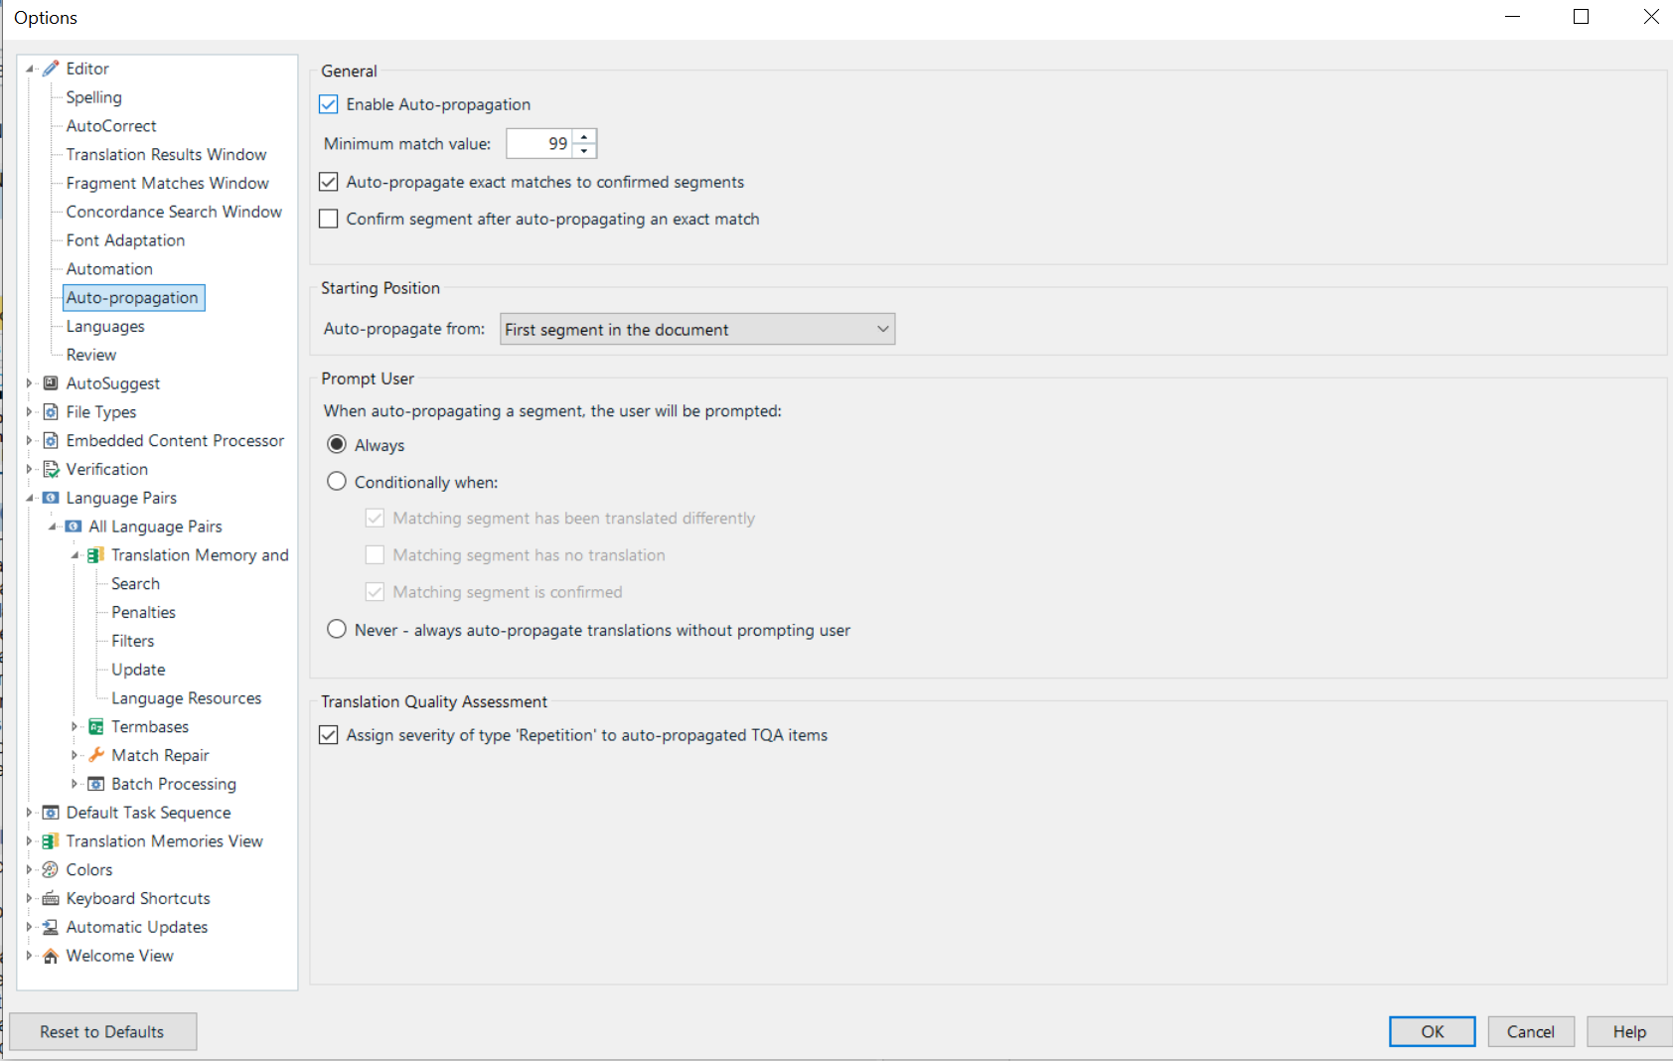
Task: Enable Confirm segment after auto-propagating exact match
Action: tap(328, 219)
